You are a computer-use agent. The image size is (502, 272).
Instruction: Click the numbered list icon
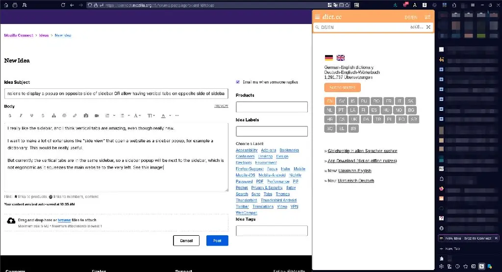point(107,116)
